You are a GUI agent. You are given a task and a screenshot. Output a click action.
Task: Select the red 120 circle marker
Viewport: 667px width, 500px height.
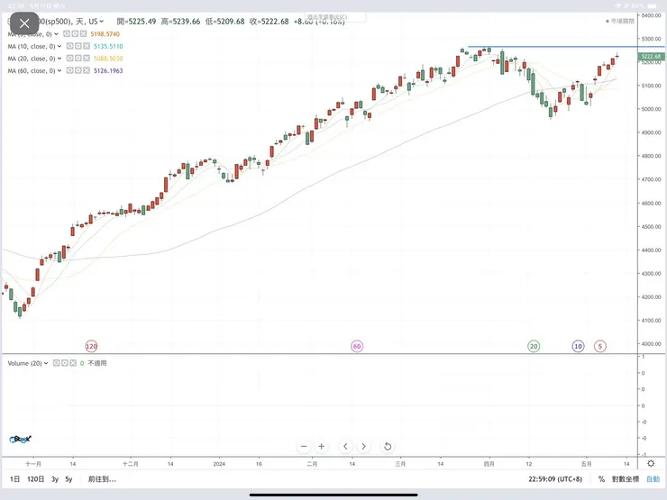click(x=91, y=346)
